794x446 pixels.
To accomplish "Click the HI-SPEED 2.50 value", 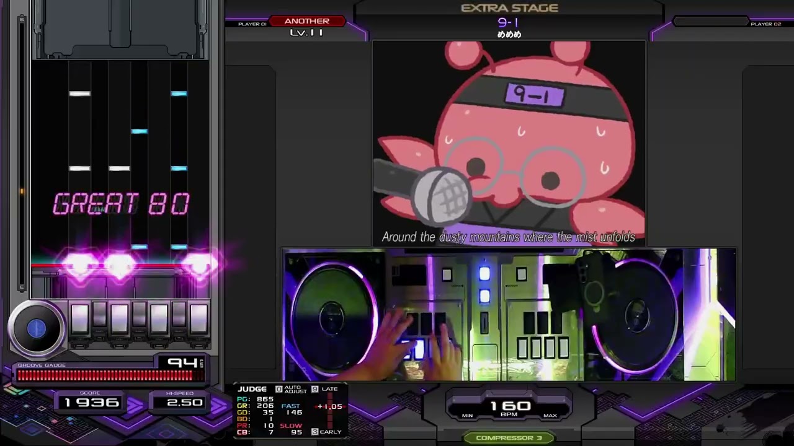I will pos(184,403).
